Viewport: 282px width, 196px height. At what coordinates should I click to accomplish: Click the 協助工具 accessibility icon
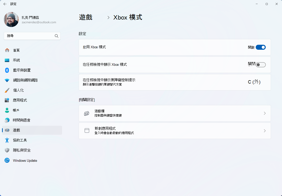(x=7, y=140)
